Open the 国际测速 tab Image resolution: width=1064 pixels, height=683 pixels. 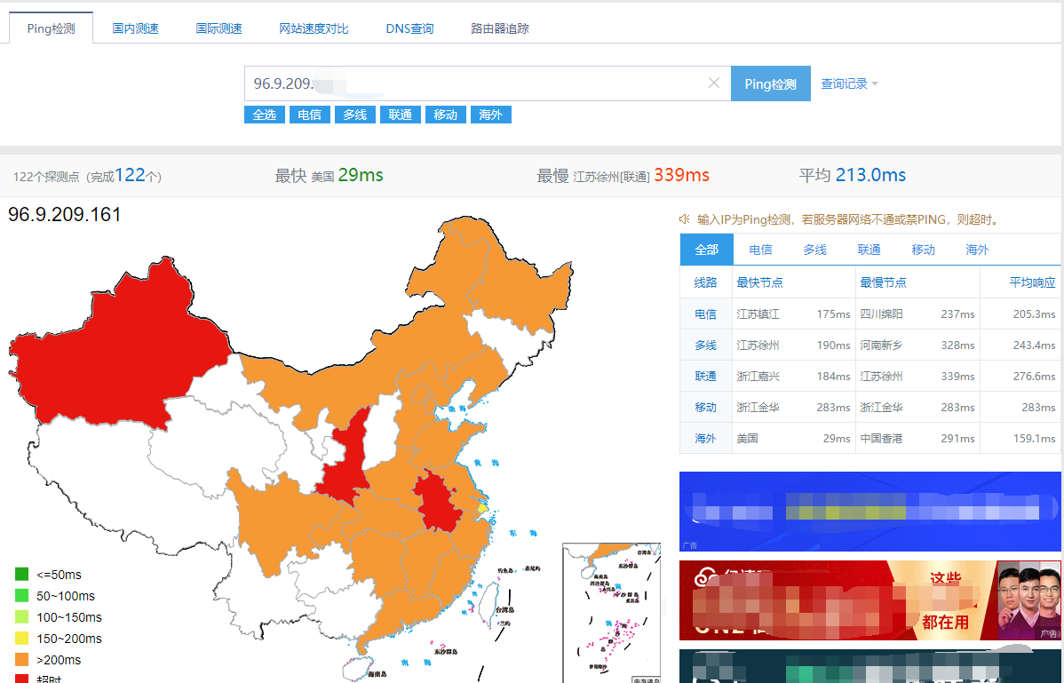(x=218, y=28)
